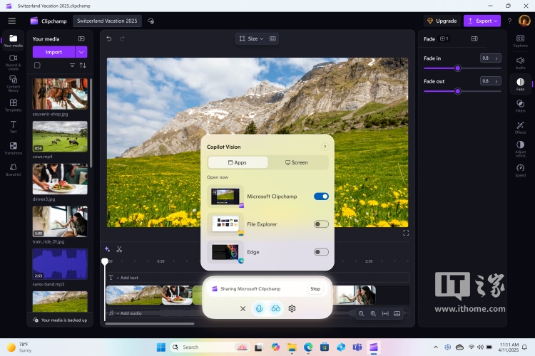This screenshot has height=356, width=535.
Task: Select the Fade tab on right sidebar
Action: pyautogui.click(x=520, y=84)
